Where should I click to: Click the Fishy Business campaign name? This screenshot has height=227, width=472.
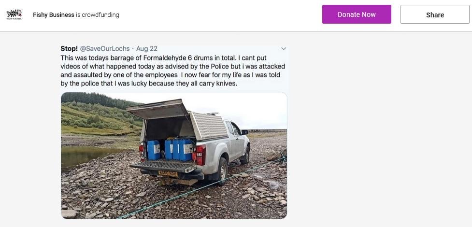click(x=54, y=15)
